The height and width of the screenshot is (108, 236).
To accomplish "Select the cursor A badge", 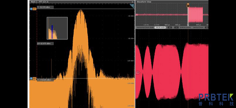I will (31, 9).
